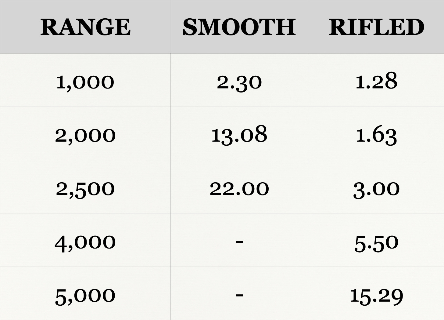Select the 2,500 range cell
Screen dimensions: 444x320
[85, 187]
